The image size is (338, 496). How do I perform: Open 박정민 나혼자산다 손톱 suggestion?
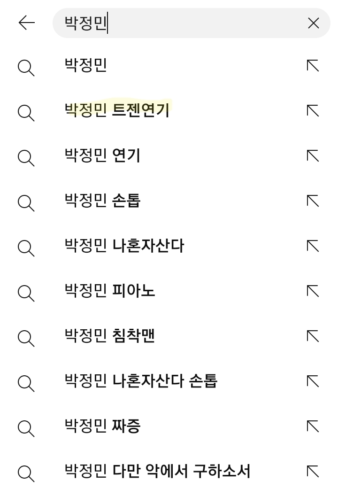coord(141,381)
